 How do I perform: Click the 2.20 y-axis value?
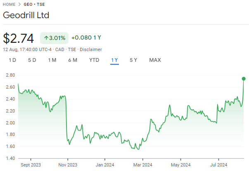click(10, 111)
